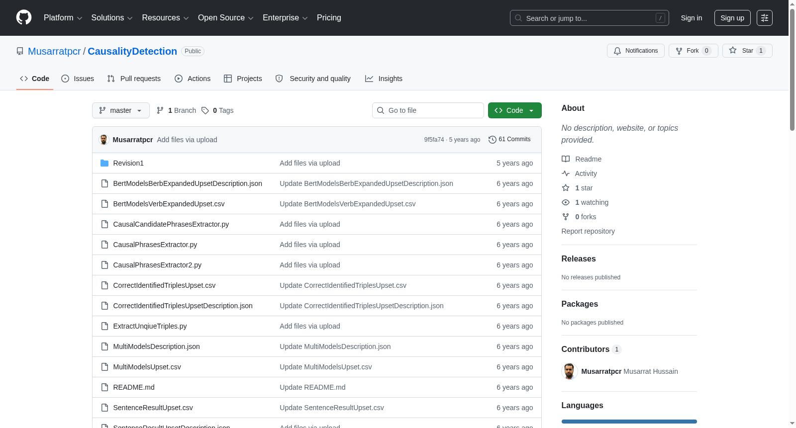
Task: Open the command palette icon button
Action: pos(765,18)
